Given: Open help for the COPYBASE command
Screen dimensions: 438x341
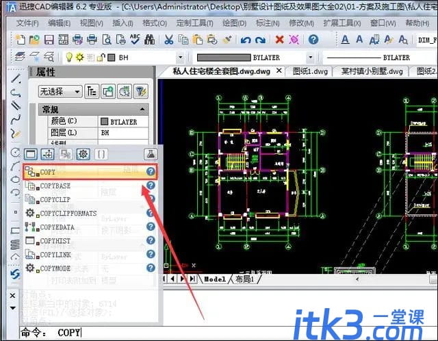Looking at the screenshot, I should click(x=151, y=186).
